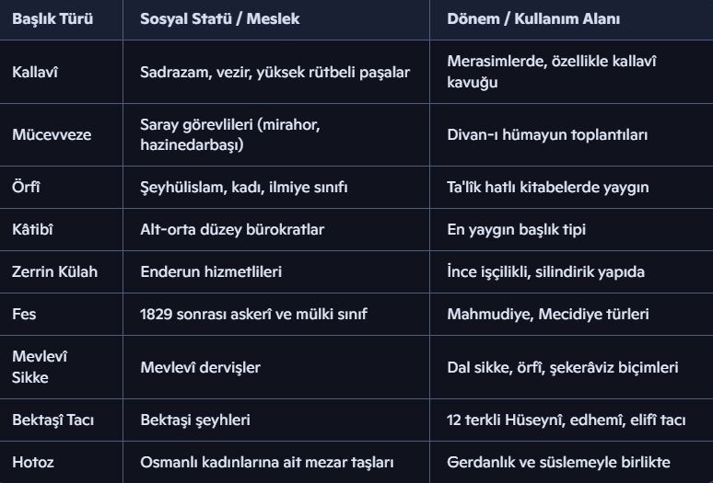Viewport: 713px width, 483px height.
Task: Click the "Mücevveze" row label
Action: [52, 134]
